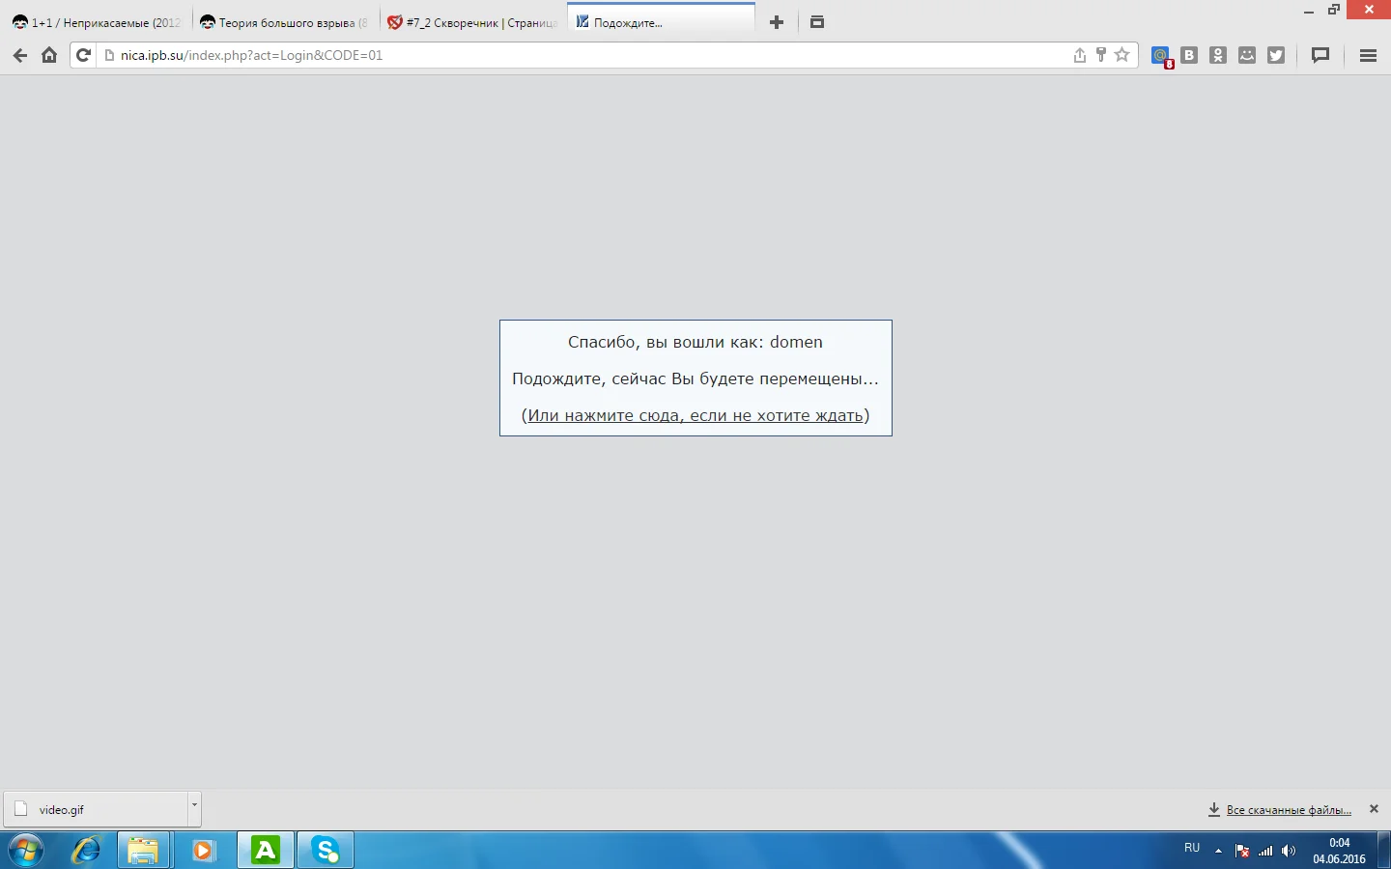Launch Windows Media Player from the taskbar
The width and height of the screenshot is (1391, 869).
pos(204,851)
